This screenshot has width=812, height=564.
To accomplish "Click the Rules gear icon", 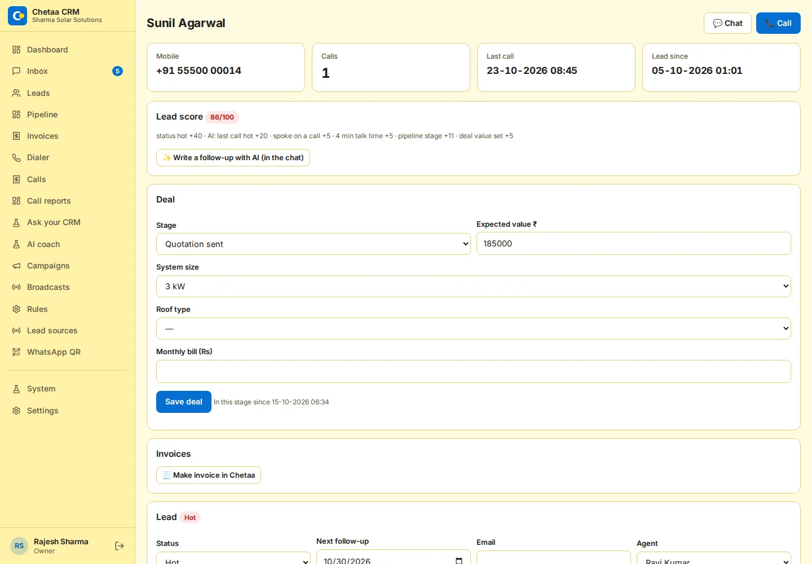I will [x=16, y=309].
